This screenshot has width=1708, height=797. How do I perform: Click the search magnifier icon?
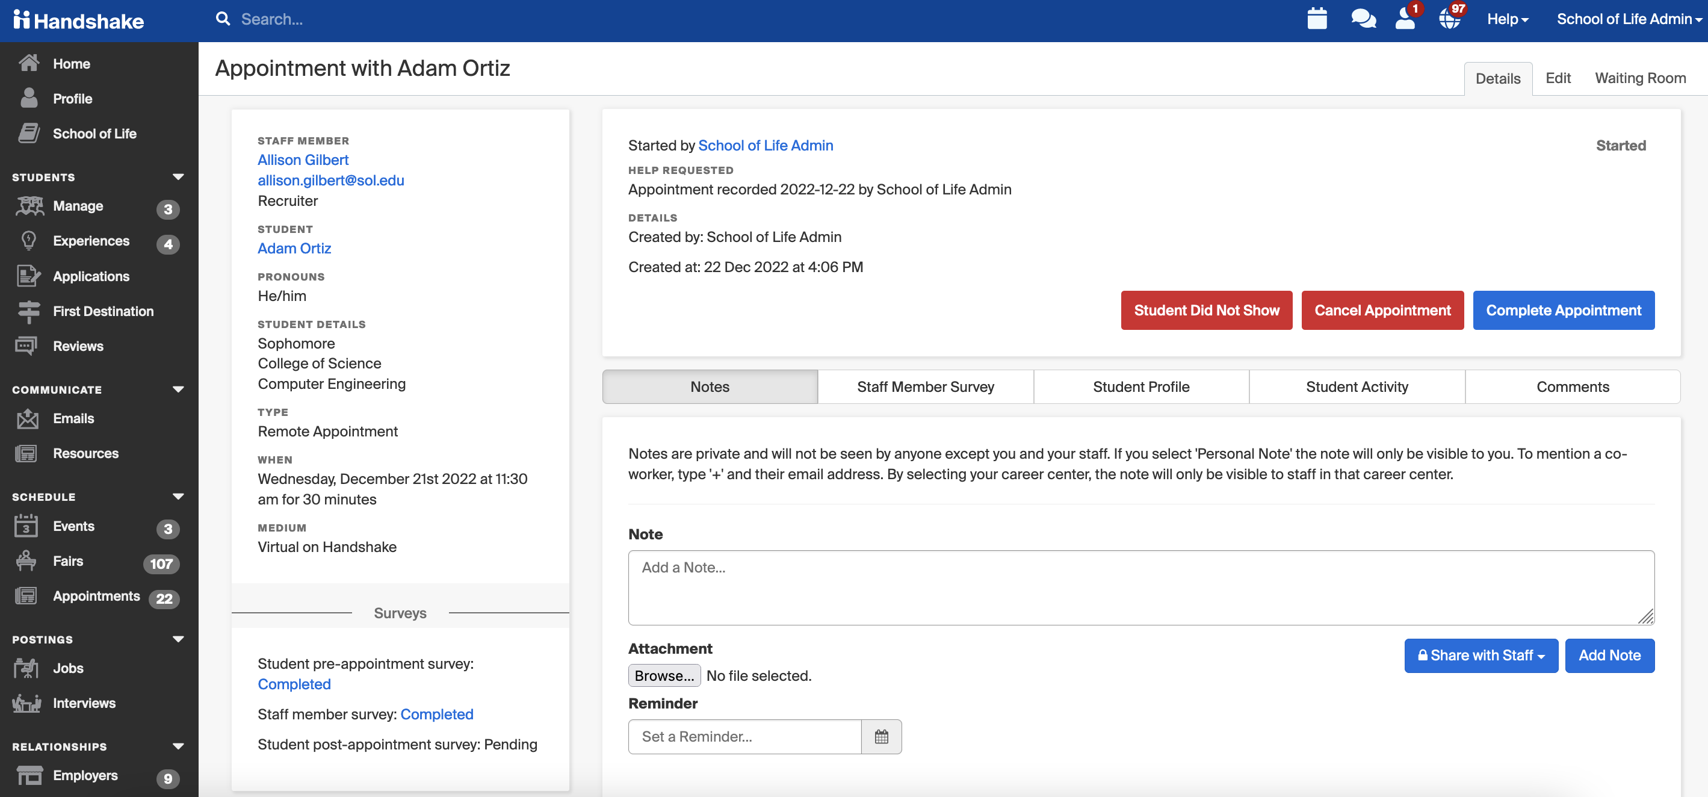(223, 19)
